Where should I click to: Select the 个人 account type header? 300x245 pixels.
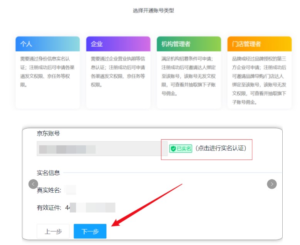(x=47, y=44)
